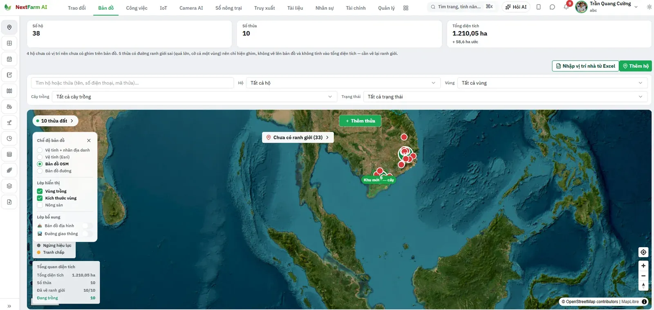Open the notebook edit sidebar icon
The width and height of the screenshot is (654, 310).
click(9, 75)
